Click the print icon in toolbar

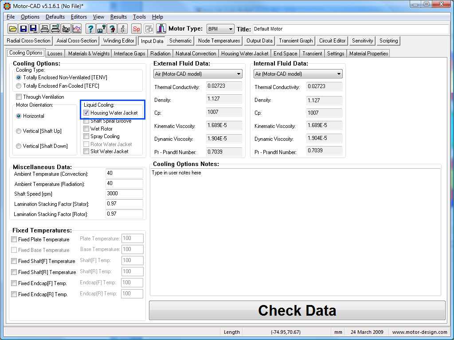(44, 29)
